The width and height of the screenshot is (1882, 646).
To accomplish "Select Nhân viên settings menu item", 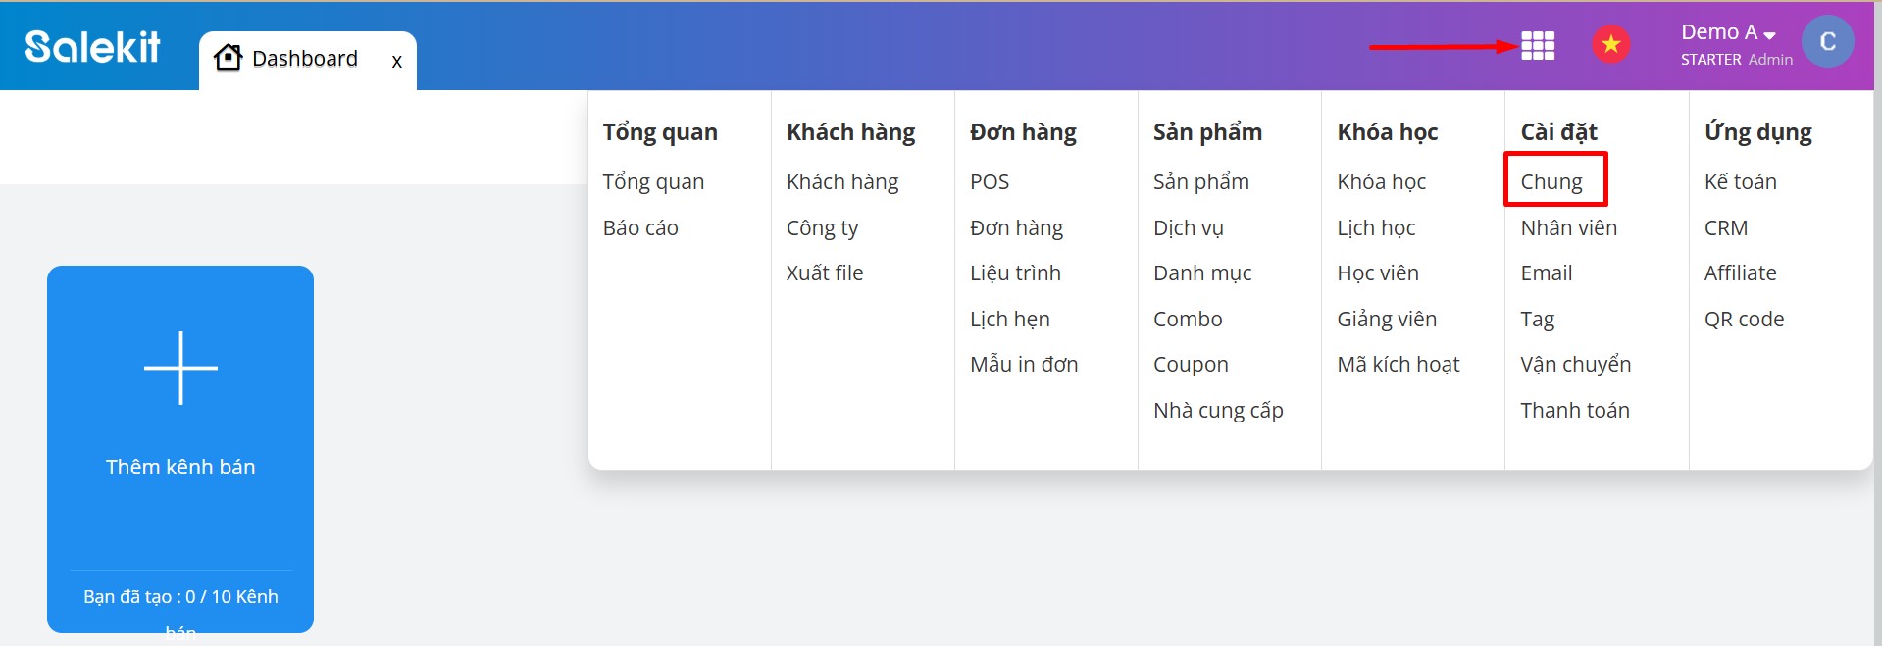I will click(x=1568, y=228).
